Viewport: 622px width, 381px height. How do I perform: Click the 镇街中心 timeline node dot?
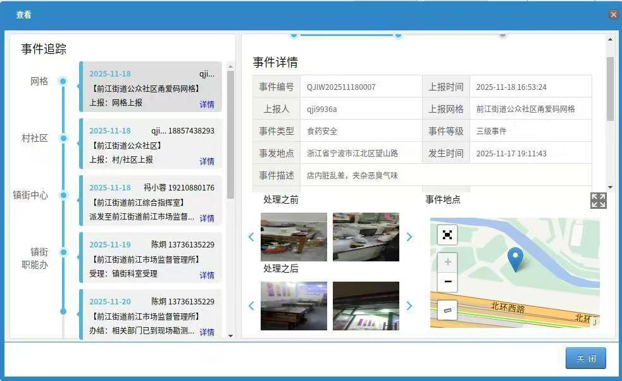pyautogui.click(x=63, y=196)
